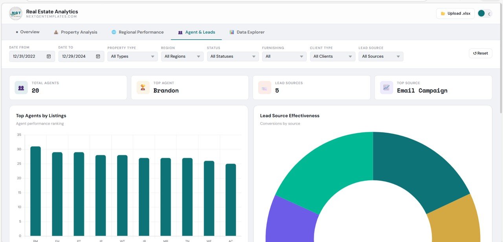Open the All Regions dropdown
The image size is (503, 242).
click(182, 56)
